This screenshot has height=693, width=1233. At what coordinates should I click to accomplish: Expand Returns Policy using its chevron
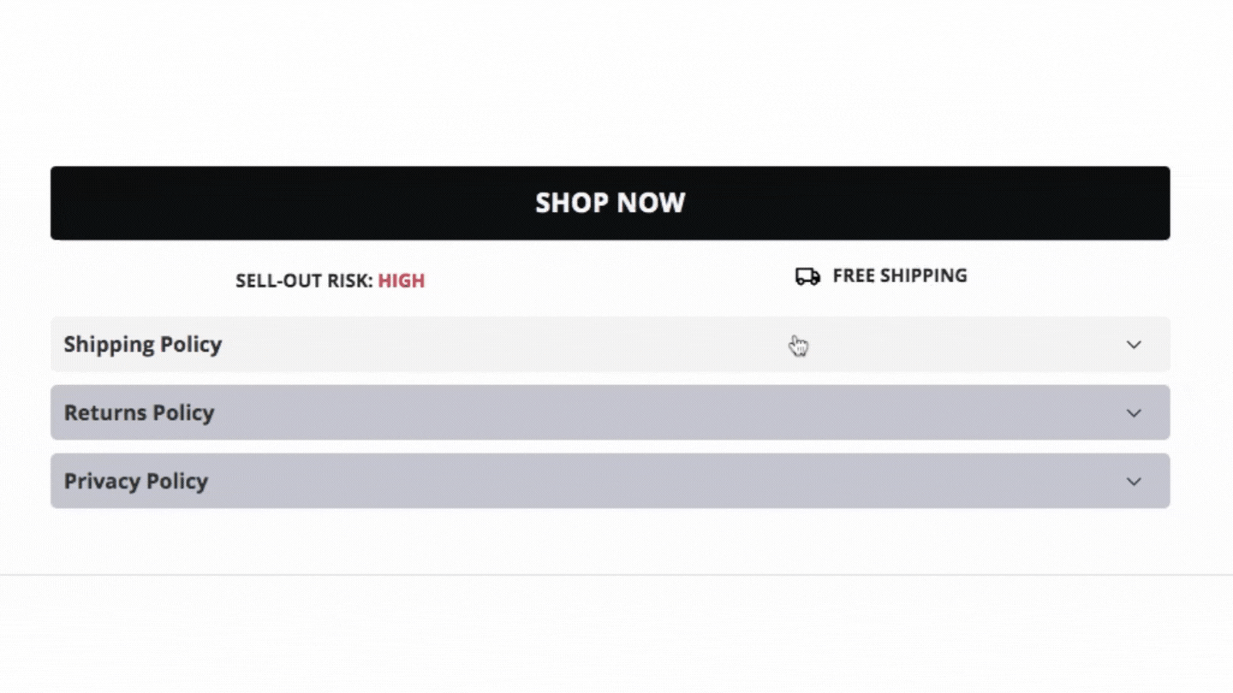1134,412
